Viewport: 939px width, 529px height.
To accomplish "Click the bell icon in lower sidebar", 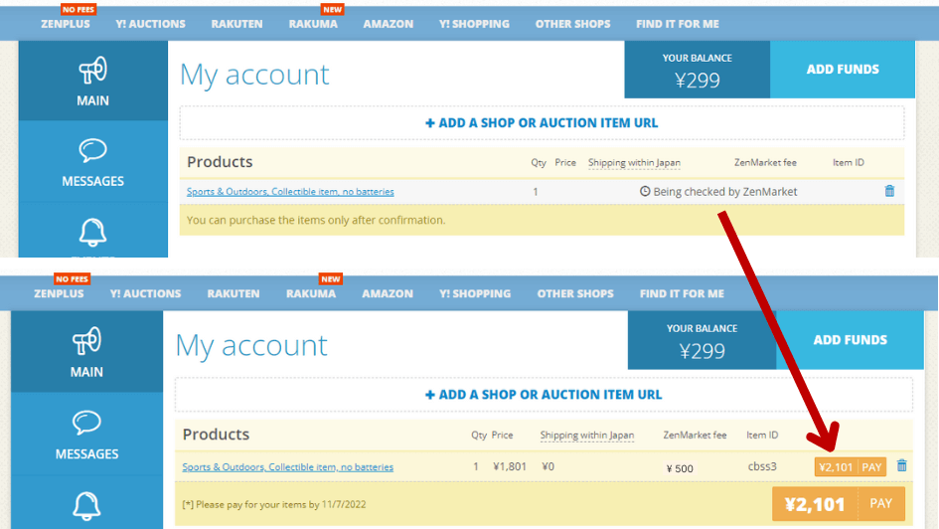I will [86, 506].
